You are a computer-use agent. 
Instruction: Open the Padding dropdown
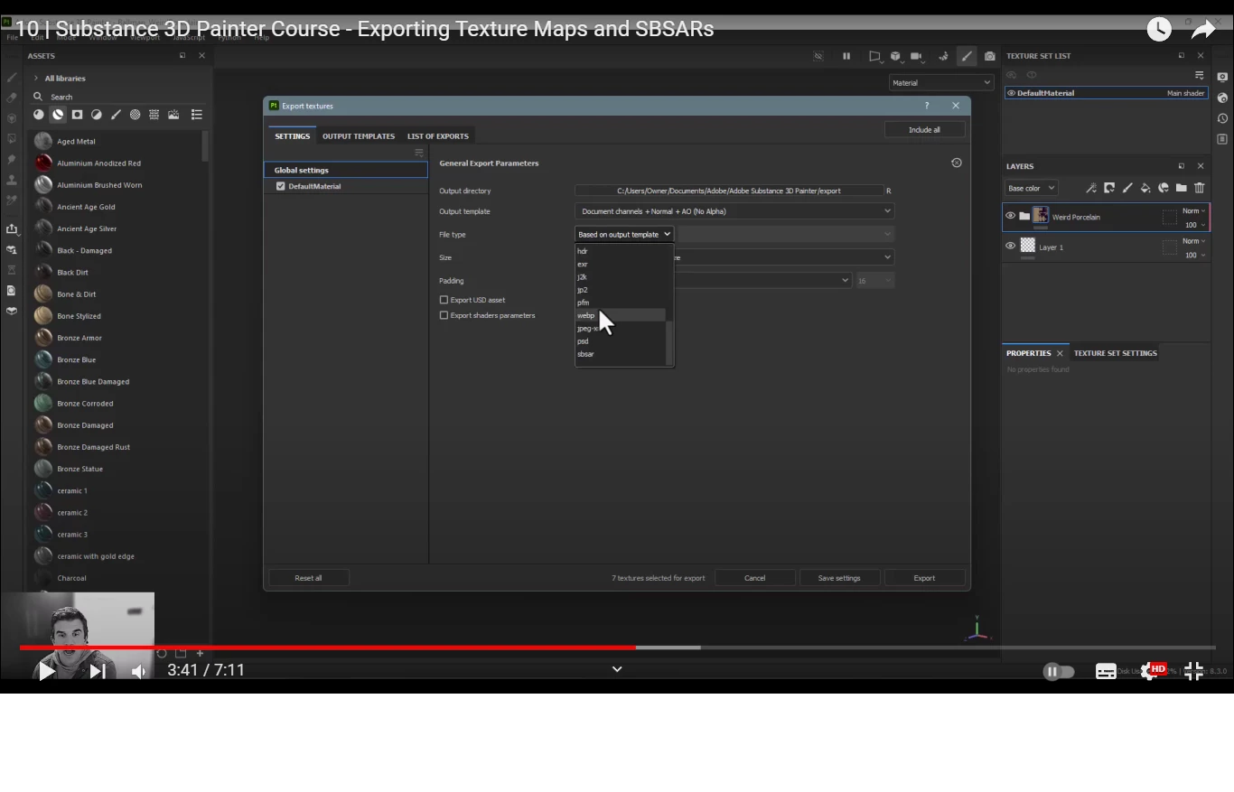click(x=762, y=281)
